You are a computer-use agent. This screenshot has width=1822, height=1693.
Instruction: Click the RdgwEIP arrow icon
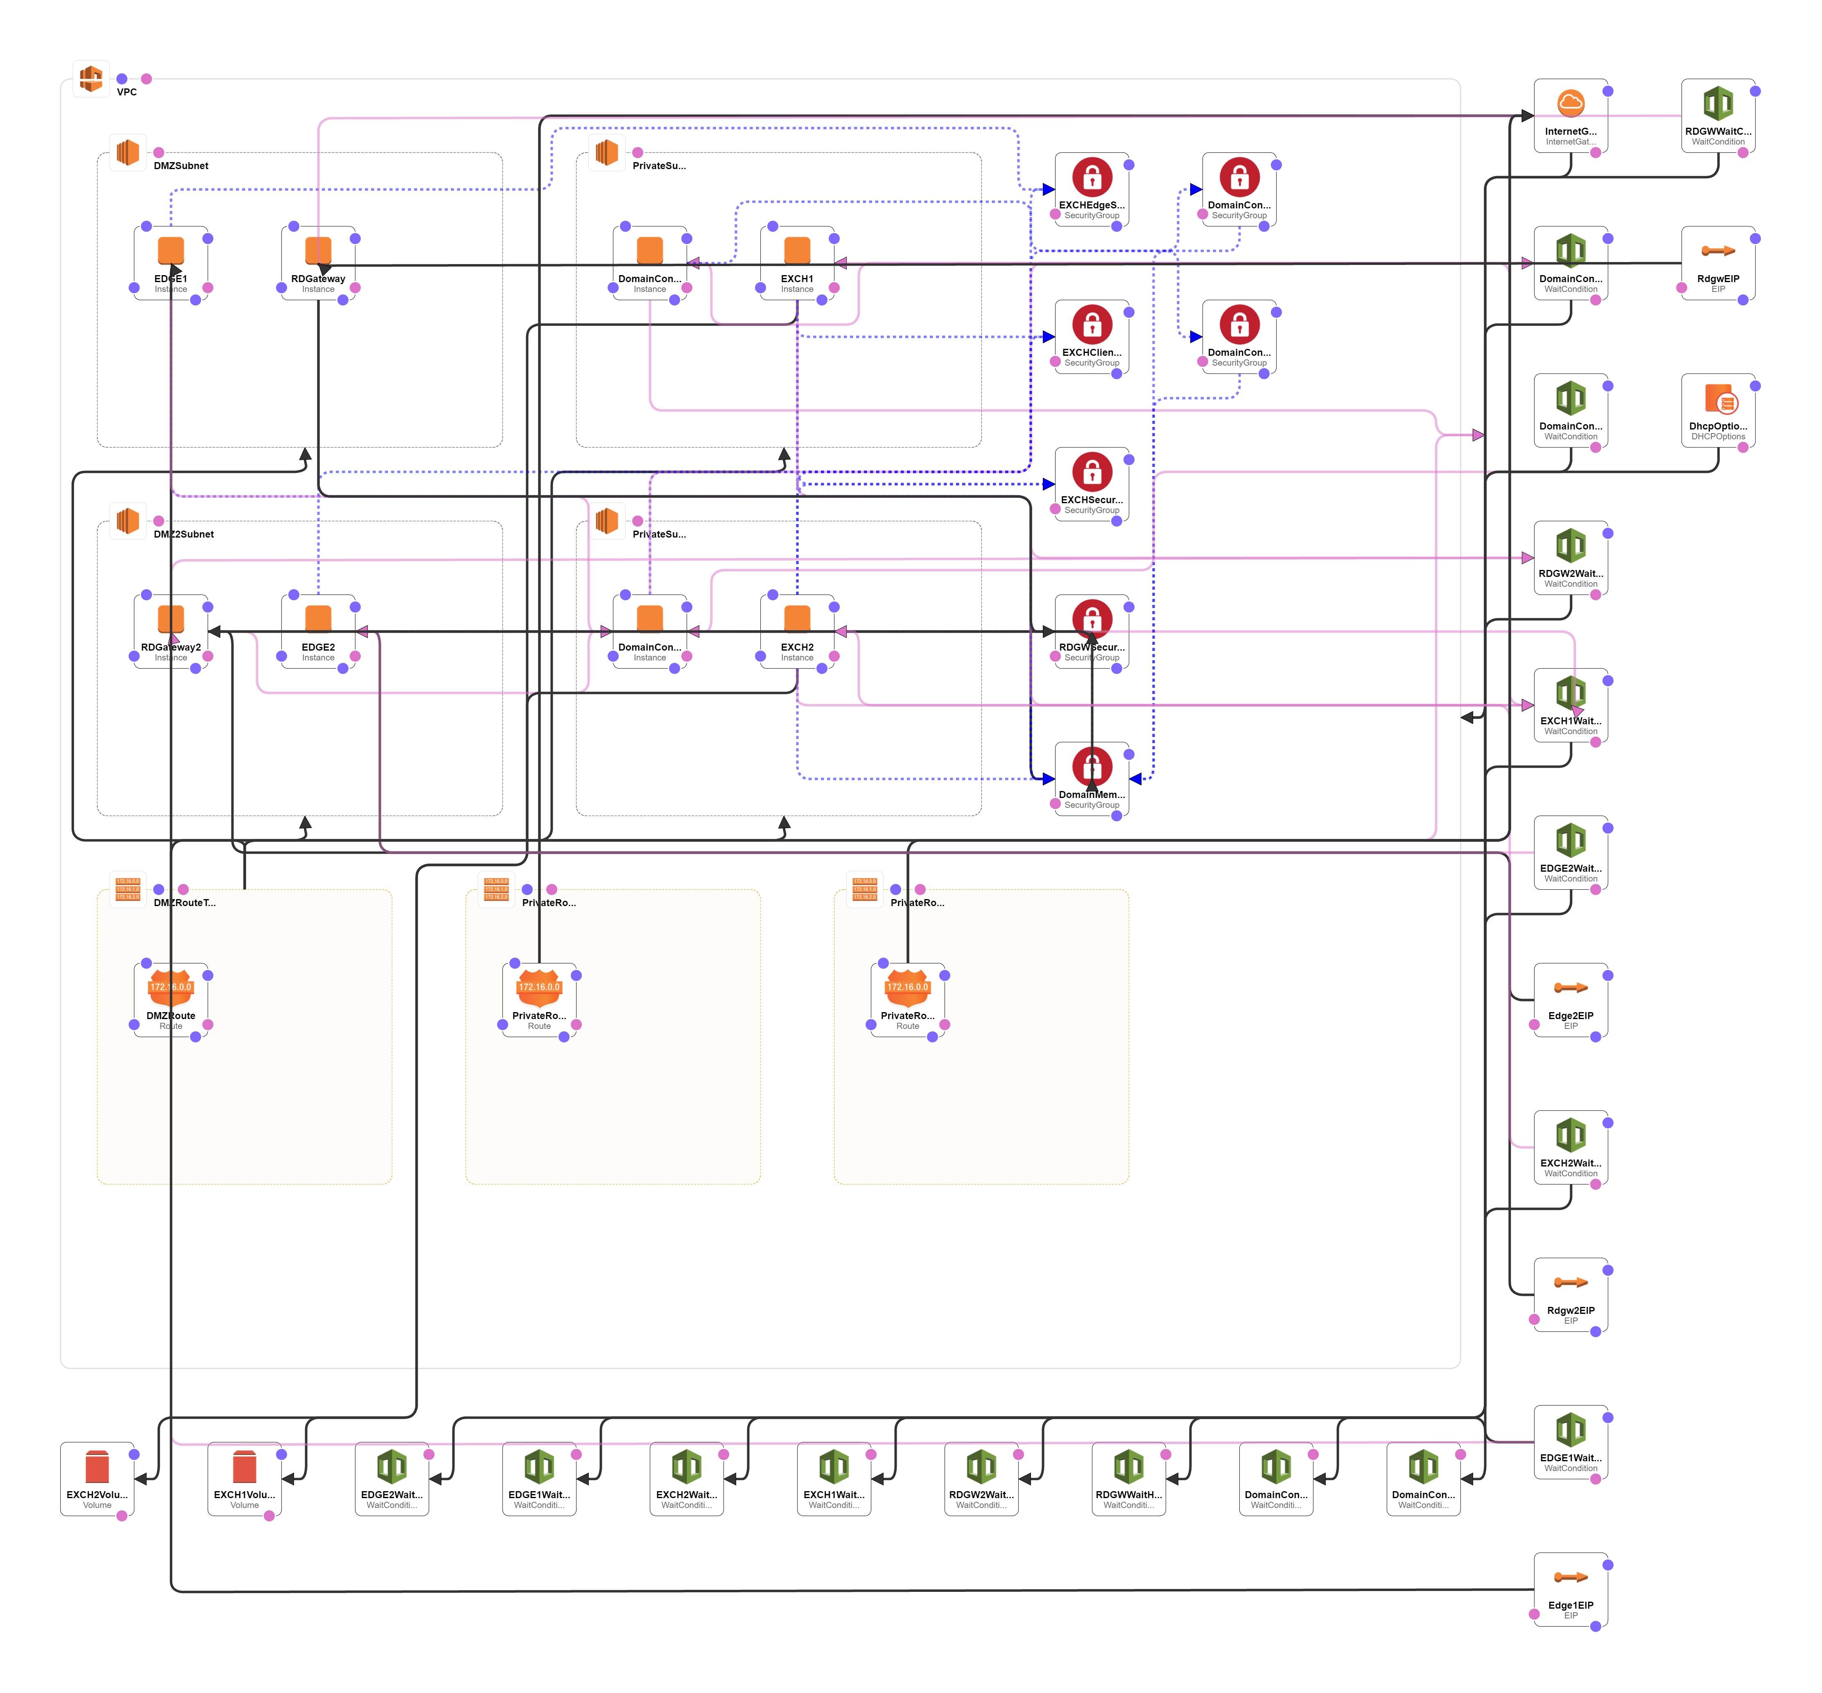click(x=1718, y=251)
